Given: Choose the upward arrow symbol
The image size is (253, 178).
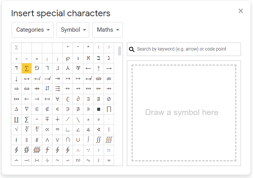Looking at the screenshot, I should 99,68.
